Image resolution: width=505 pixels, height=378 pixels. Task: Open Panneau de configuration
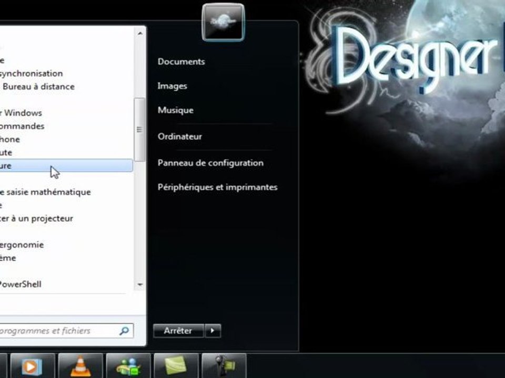(x=210, y=163)
